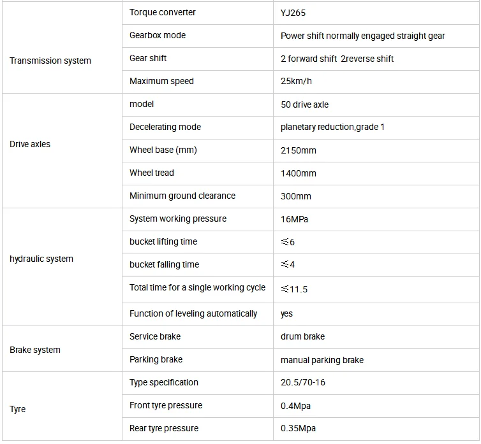The image size is (481, 444).
Task: Click the Minimum ground clearance label
Action: click(182, 196)
